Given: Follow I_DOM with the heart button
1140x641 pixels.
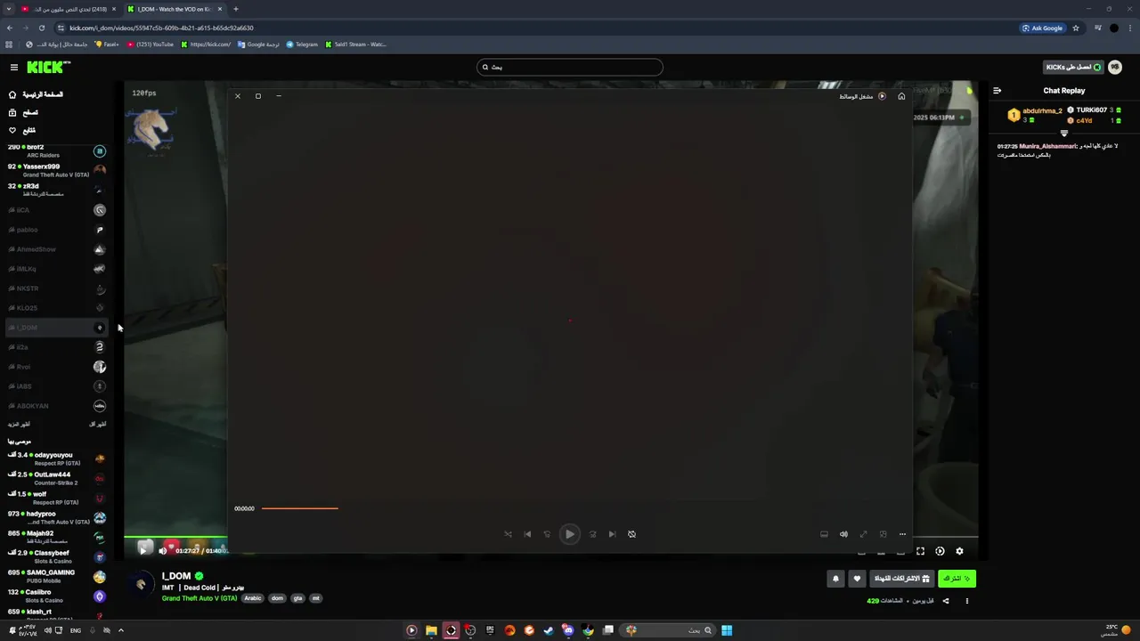Looking at the screenshot, I should [x=857, y=579].
